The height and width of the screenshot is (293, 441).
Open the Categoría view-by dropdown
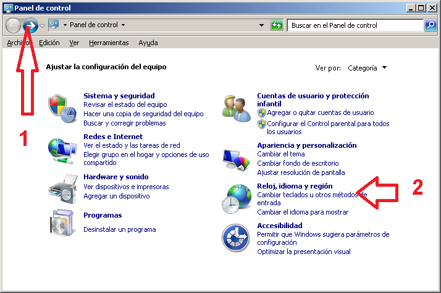[x=367, y=68]
